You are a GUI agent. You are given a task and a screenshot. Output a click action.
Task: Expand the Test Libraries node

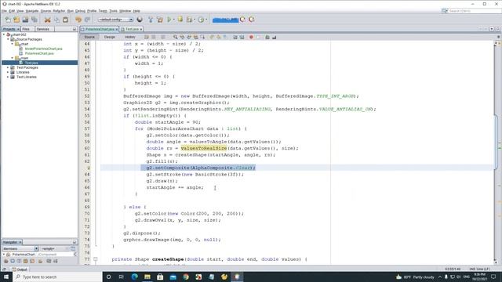coord(9,77)
